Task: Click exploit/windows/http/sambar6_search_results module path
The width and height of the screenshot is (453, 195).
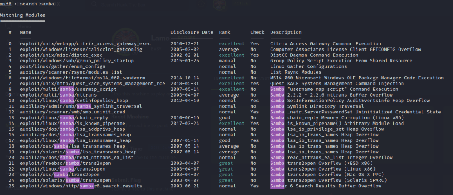Action: (81, 186)
